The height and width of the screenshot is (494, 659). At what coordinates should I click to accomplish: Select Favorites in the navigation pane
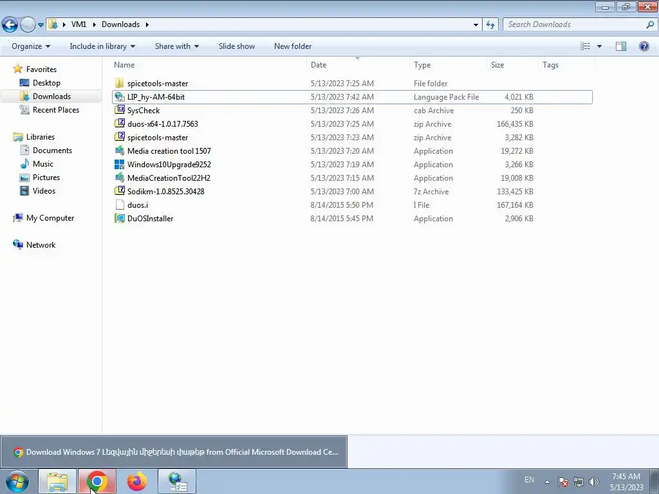[x=41, y=69]
